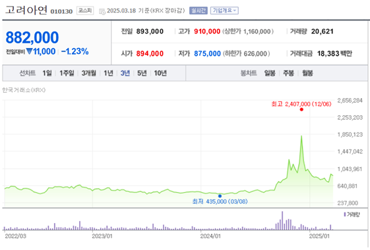The width and height of the screenshot is (370, 250).
Task: Click the 2025/01 axis label
Action: [319, 236]
